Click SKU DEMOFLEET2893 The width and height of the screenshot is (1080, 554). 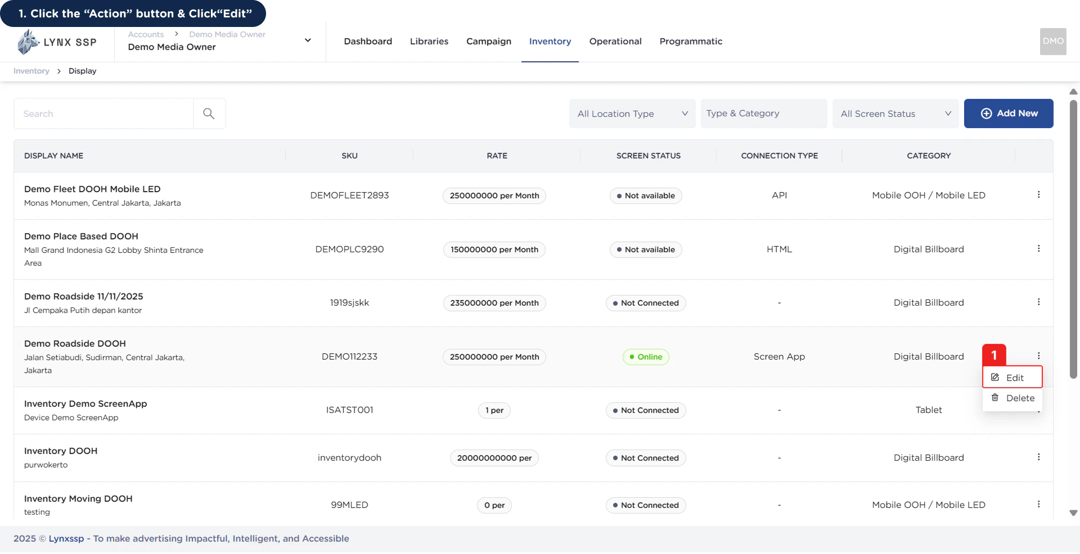coord(349,196)
